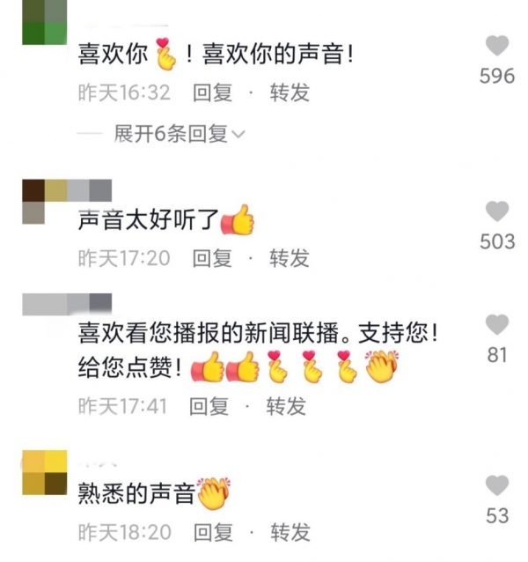Reply to the 昨天17:20 comment
The height and width of the screenshot is (562, 528).
212,258
